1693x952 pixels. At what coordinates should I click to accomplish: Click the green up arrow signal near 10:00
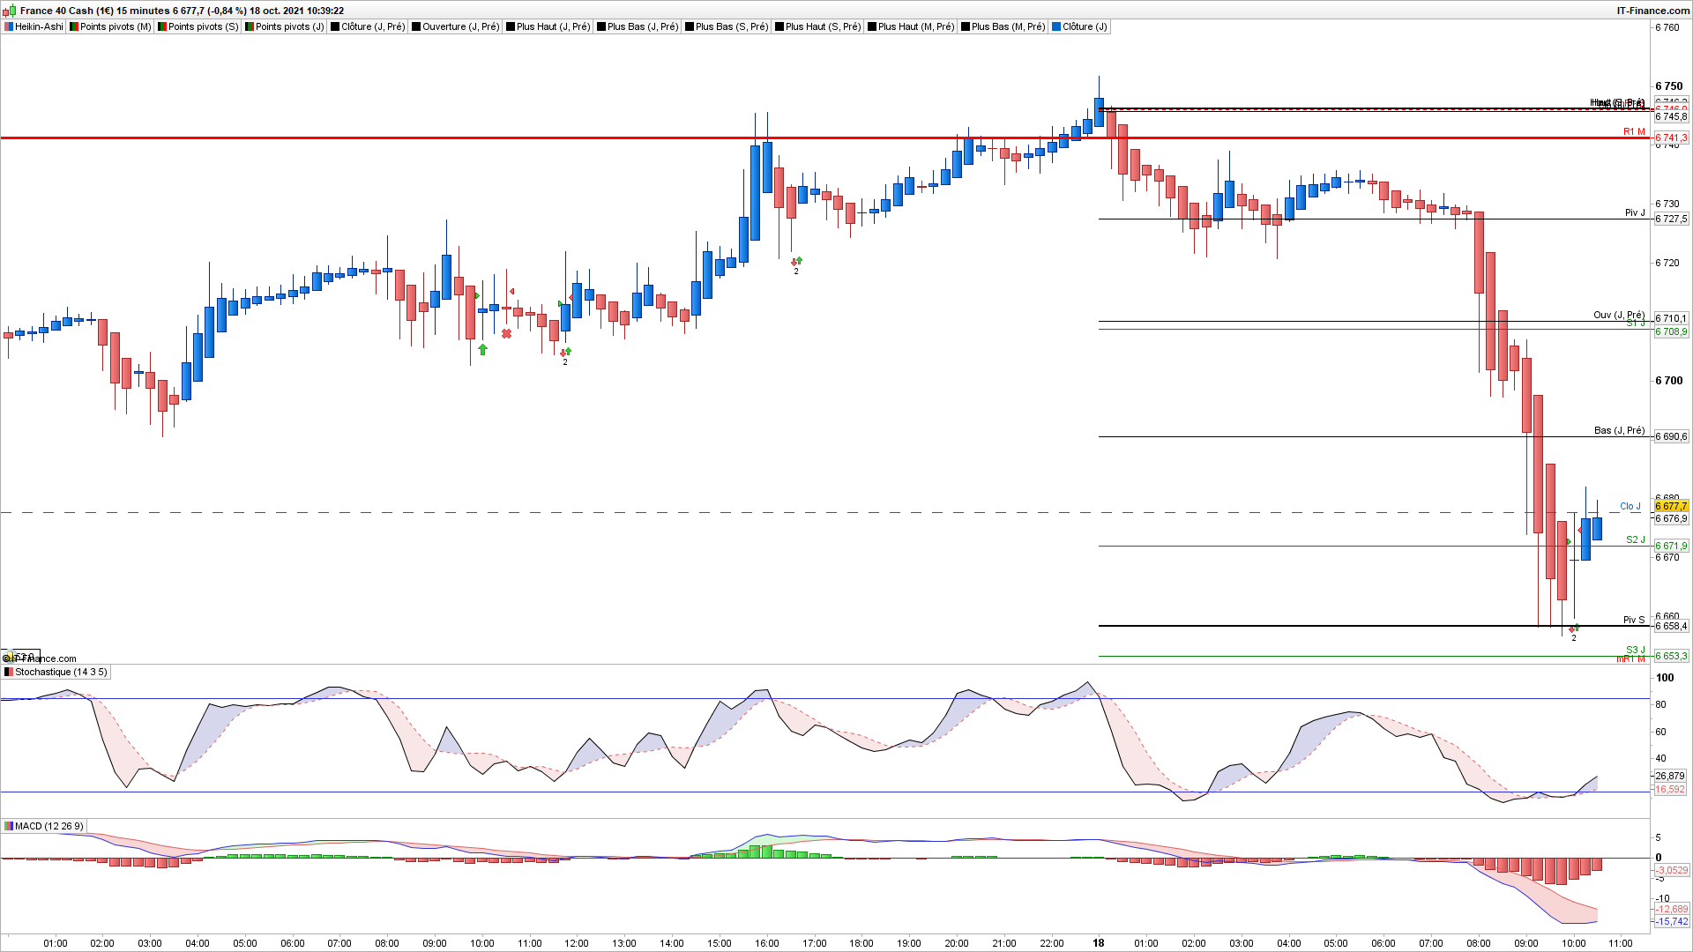(x=482, y=350)
